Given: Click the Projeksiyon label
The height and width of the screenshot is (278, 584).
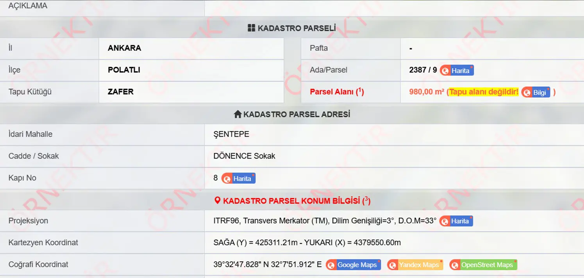Looking at the screenshot, I should (28, 221).
